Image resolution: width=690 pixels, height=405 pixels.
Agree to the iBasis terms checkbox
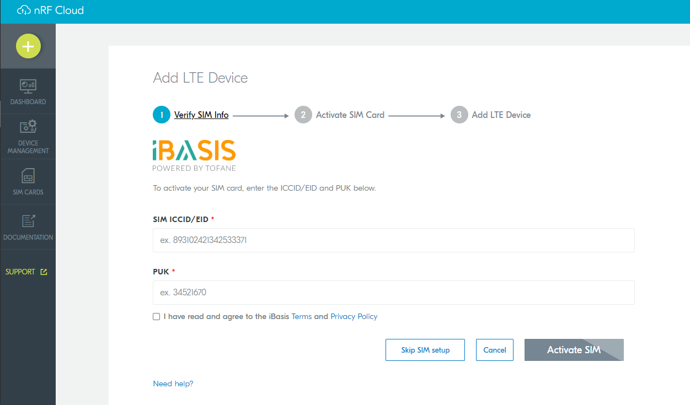tap(157, 317)
